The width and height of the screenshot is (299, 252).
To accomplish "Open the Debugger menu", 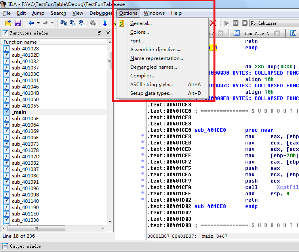I will coord(101,13).
